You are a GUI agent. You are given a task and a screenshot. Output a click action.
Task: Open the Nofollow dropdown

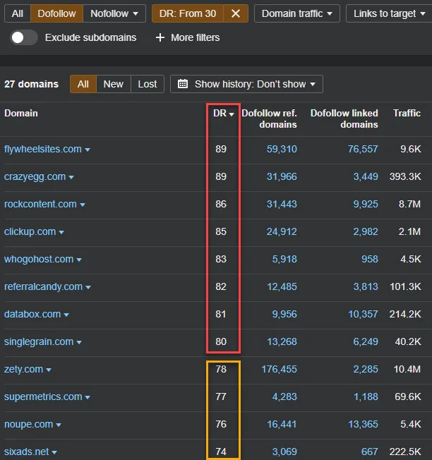click(114, 13)
